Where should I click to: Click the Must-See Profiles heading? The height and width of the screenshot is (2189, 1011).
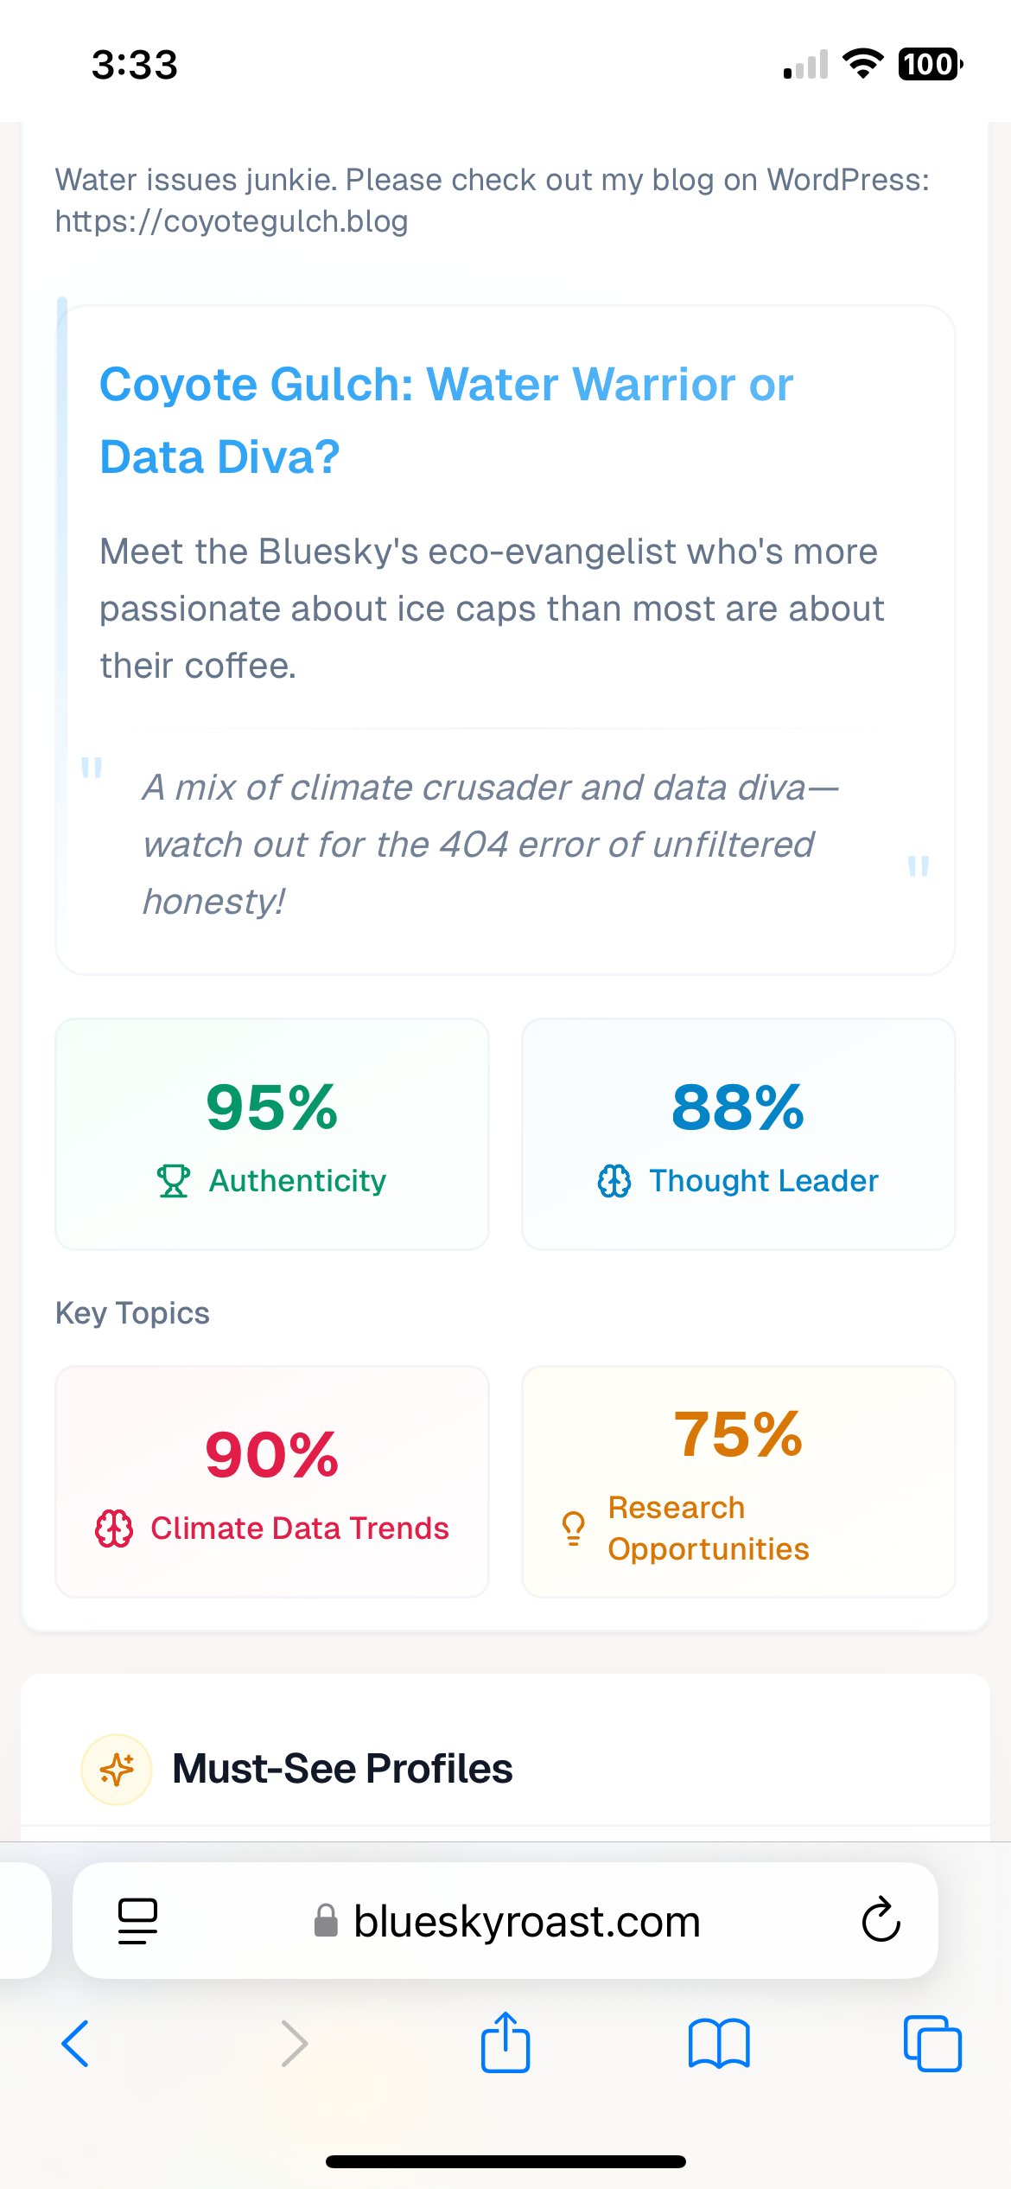coord(342,1770)
